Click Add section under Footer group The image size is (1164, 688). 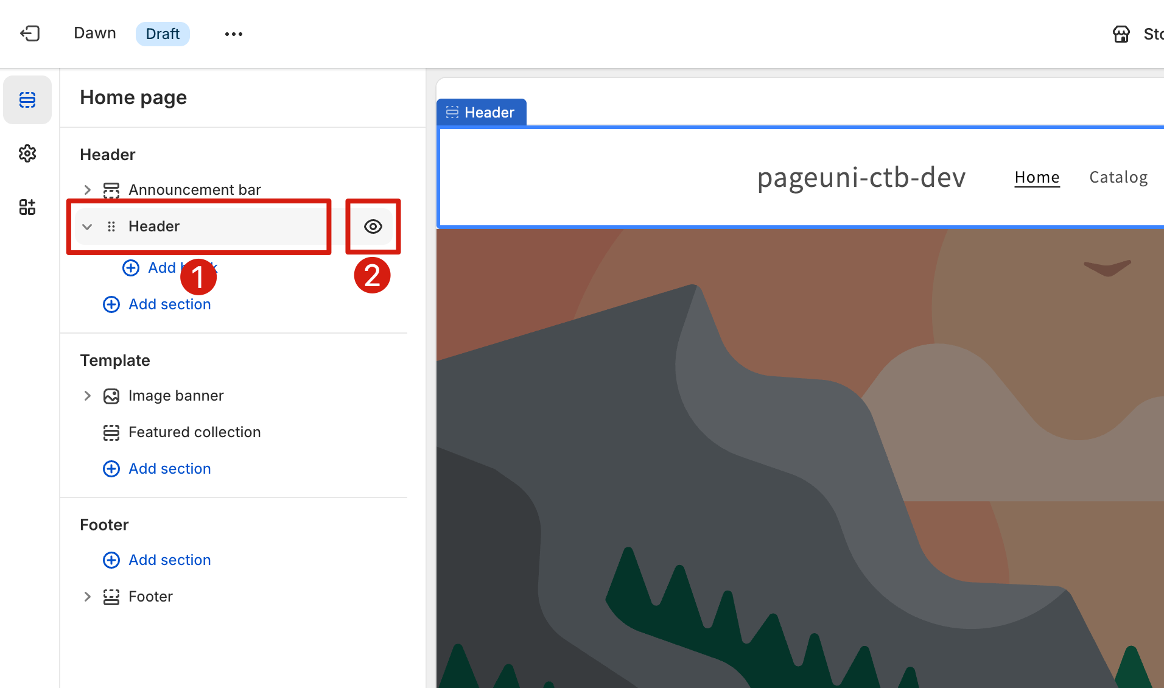[x=170, y=560]
